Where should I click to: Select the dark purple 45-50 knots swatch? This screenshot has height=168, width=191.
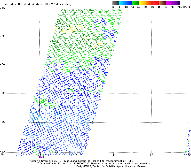176,3
